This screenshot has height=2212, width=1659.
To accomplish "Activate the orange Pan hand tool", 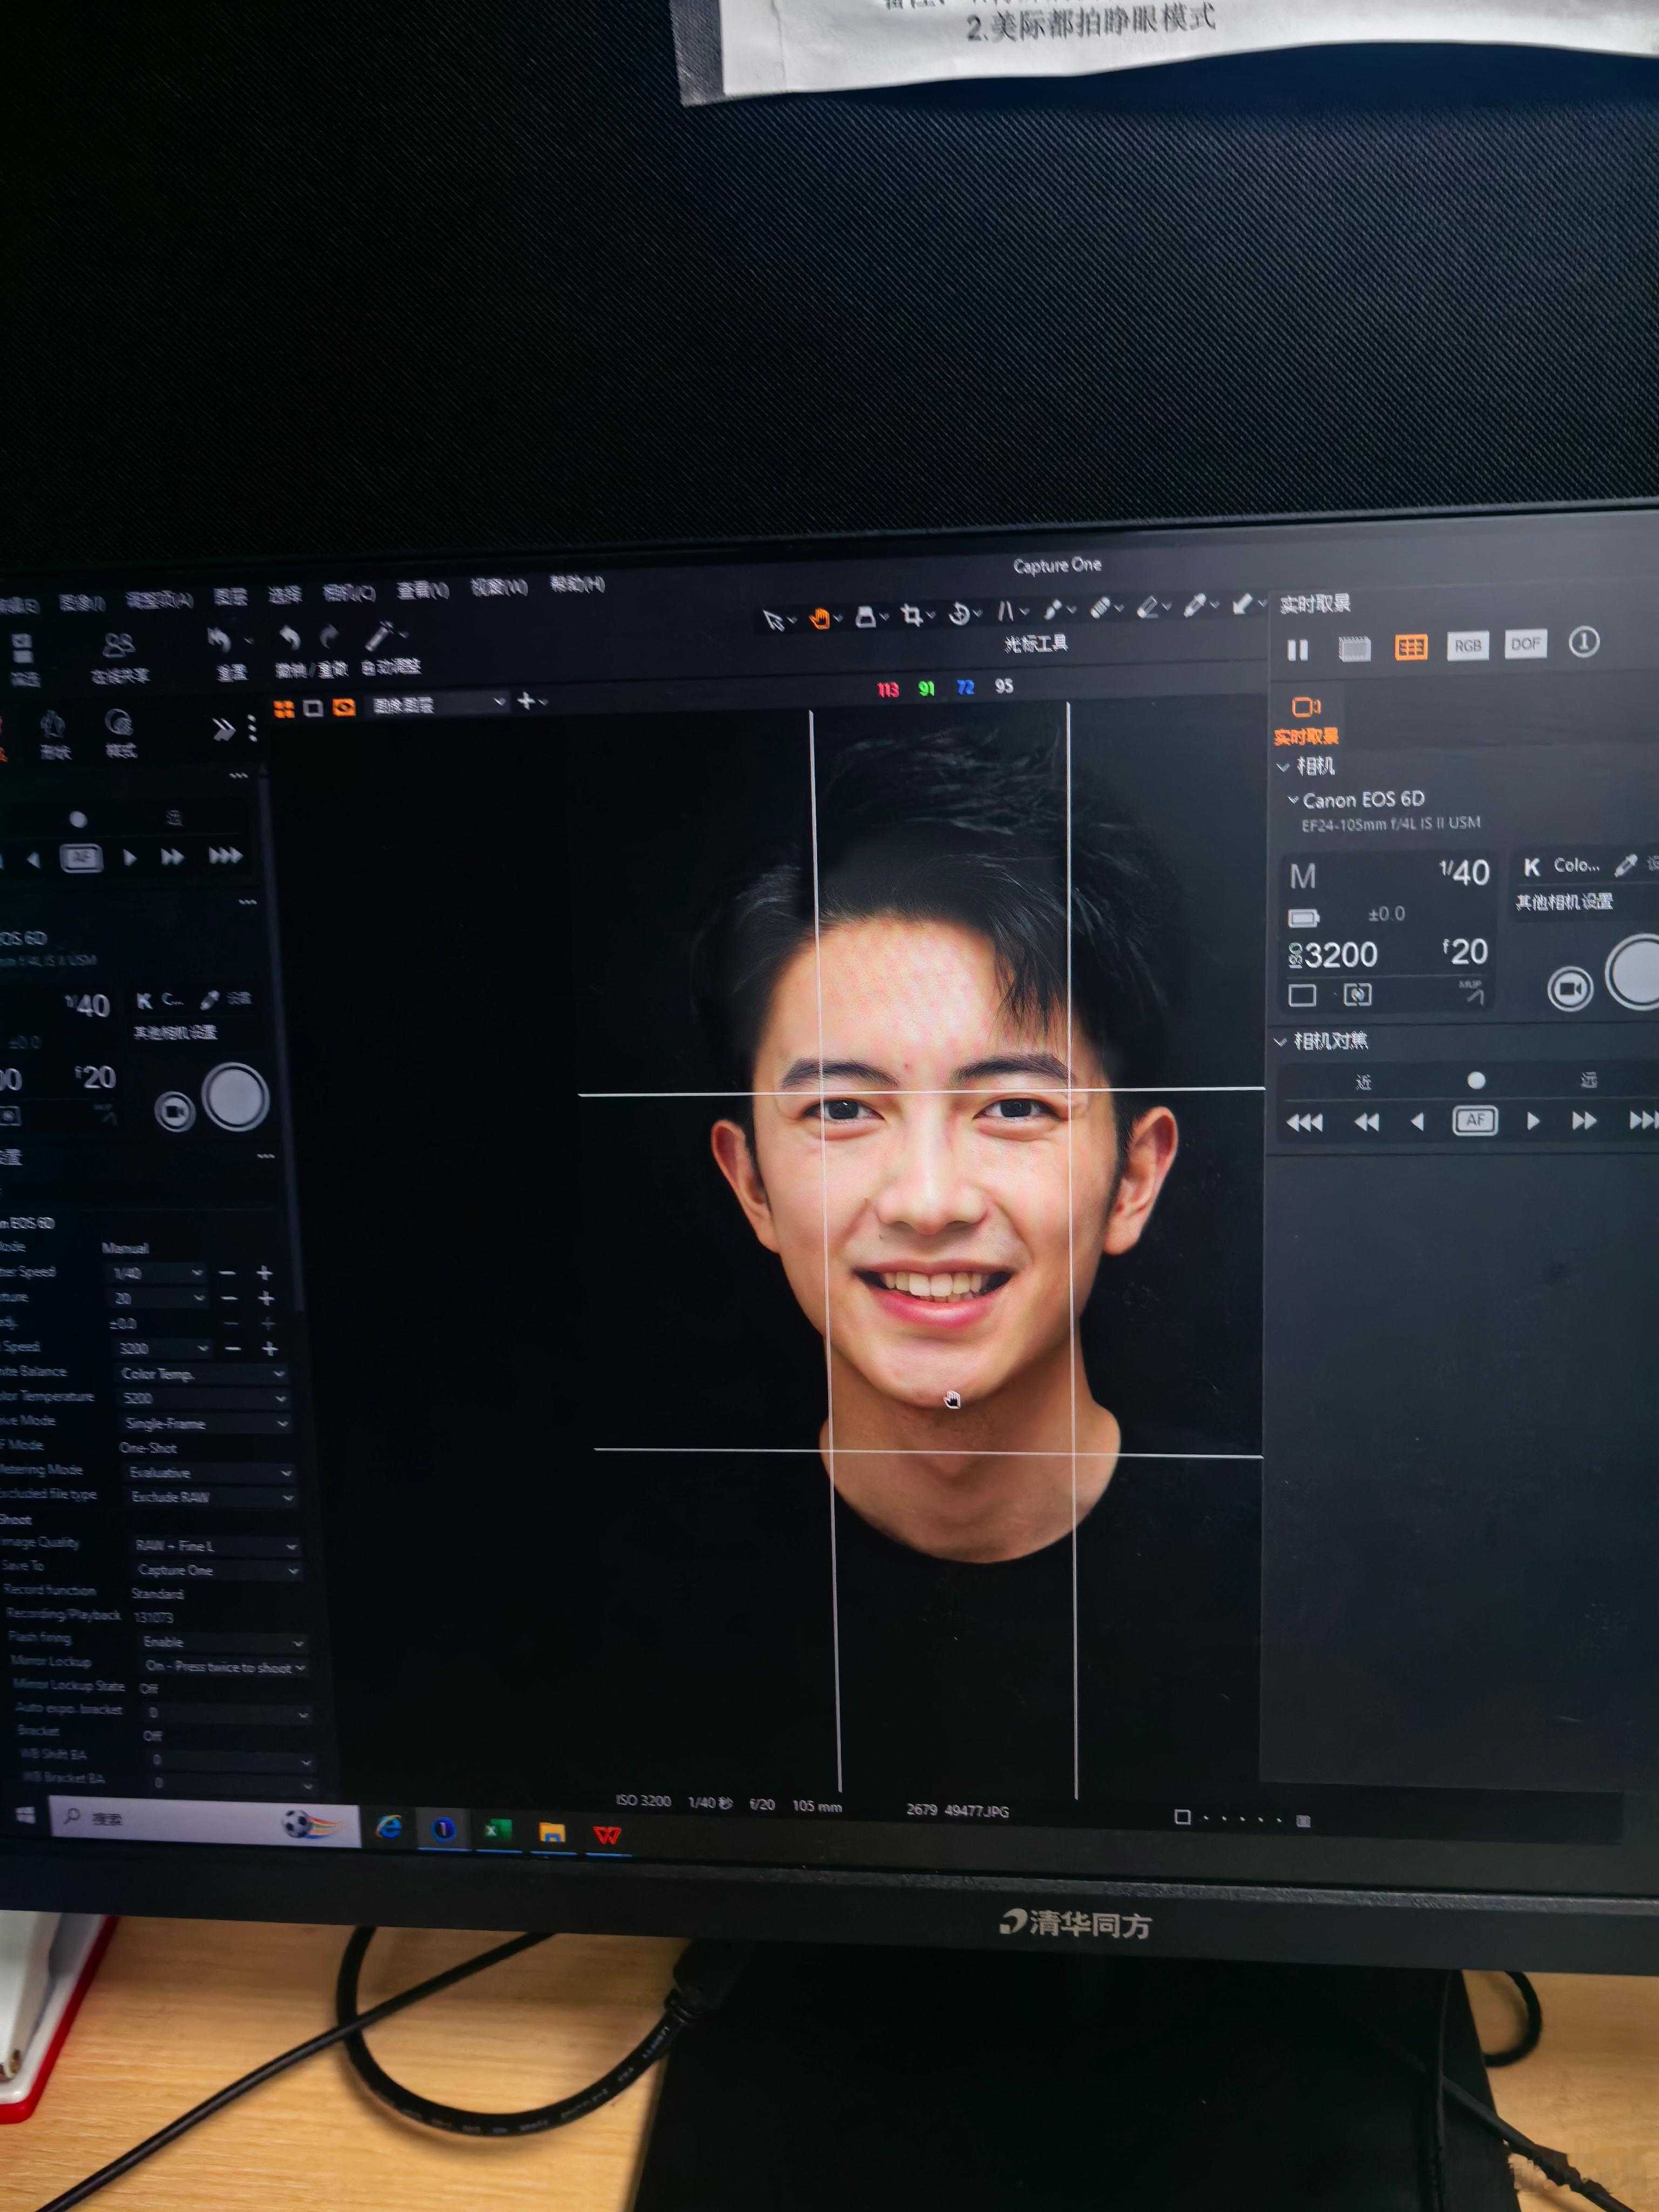I will coord(820,619).
